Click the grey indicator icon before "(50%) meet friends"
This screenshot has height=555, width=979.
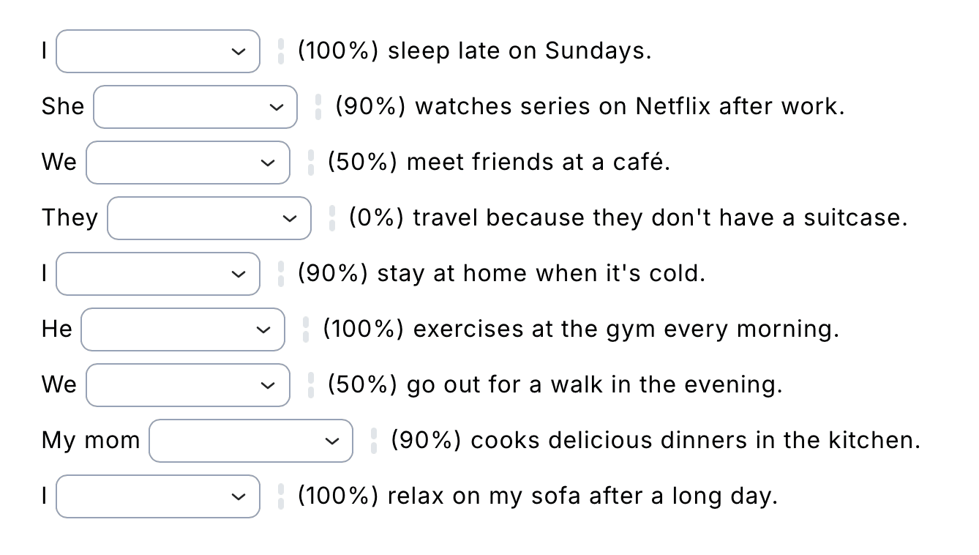pyautogui.click(x=311, y=163)
